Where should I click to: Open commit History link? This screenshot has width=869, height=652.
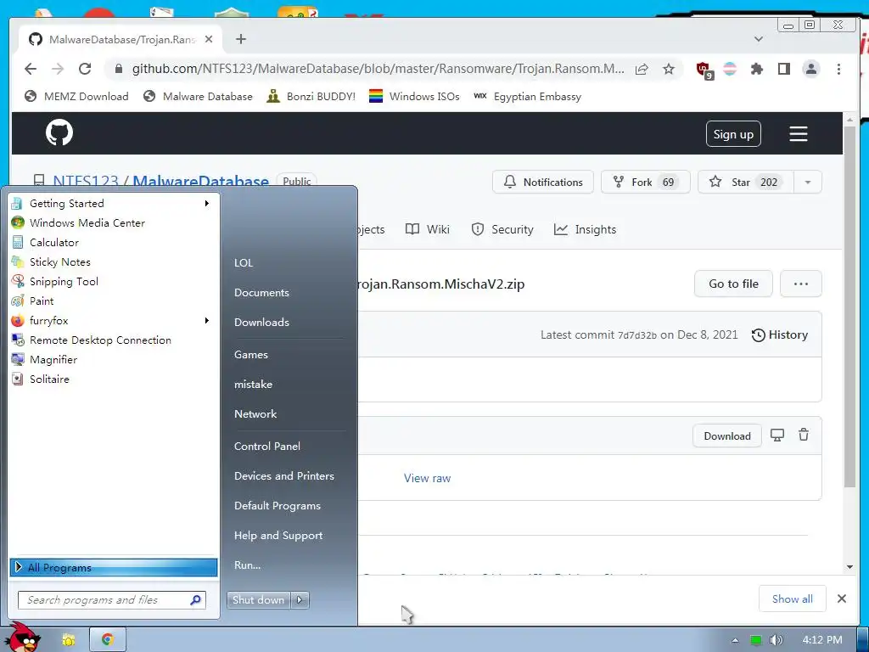(x=779, y=334)
